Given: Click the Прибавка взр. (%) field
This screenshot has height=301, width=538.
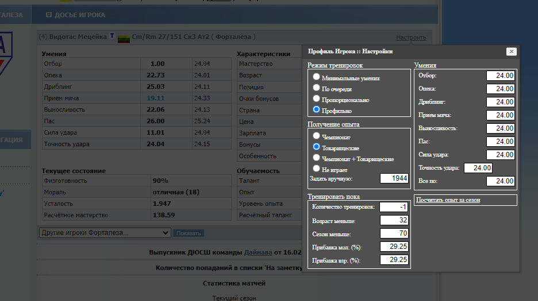Looking at the screenshot, I should point(394,260).
